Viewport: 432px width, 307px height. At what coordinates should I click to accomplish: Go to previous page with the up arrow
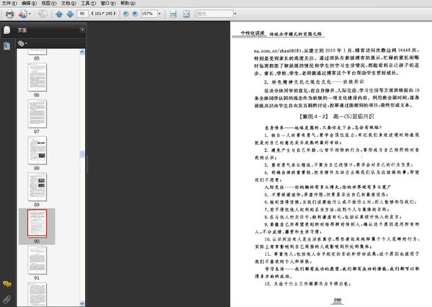pyautogui.click(x=59, y=14)
